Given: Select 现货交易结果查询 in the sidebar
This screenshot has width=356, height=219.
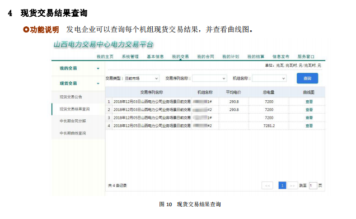Looking at the screenshot, I should click(x=74, y=109).
